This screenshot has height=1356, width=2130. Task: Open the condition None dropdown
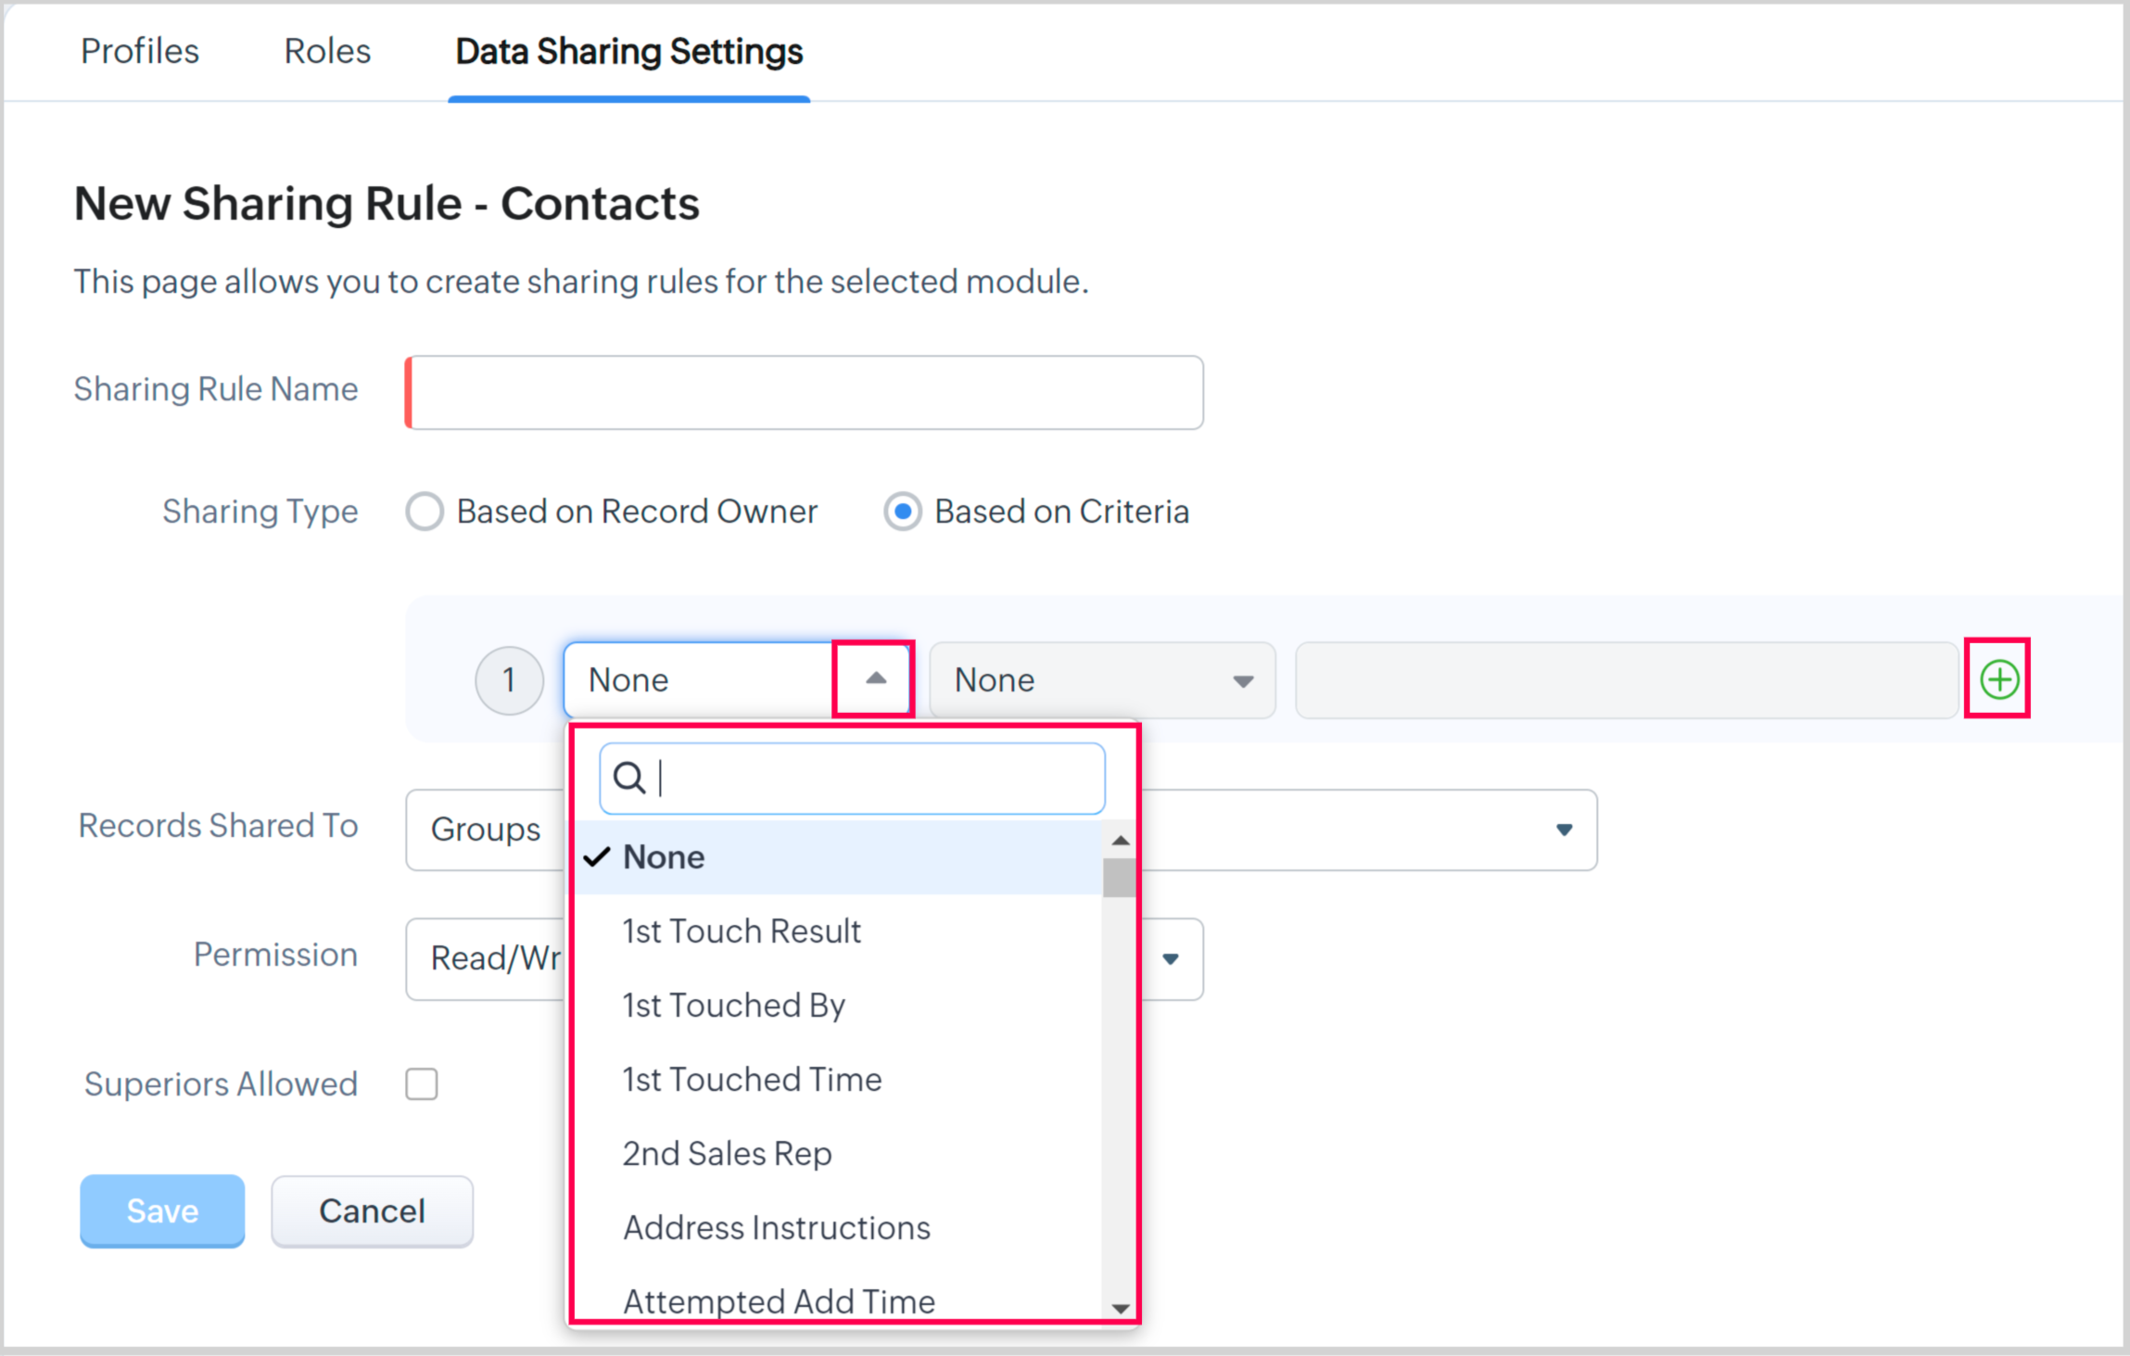(x=1102, y=680)
